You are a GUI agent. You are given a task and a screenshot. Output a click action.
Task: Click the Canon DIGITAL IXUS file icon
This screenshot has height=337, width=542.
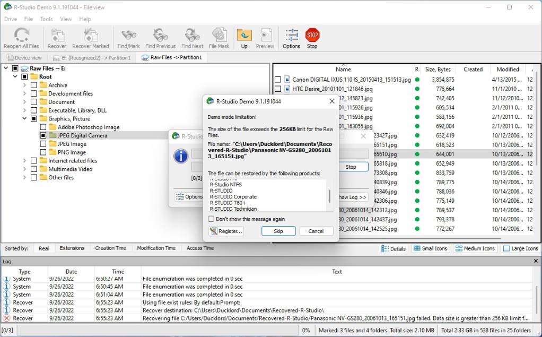click(287, 79)
